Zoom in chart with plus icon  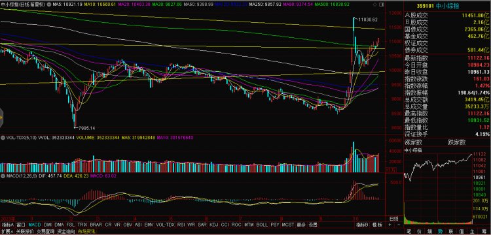click(x=390, y=225)
